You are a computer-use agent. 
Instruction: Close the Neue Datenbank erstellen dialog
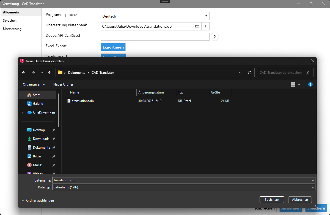(312, 61)
